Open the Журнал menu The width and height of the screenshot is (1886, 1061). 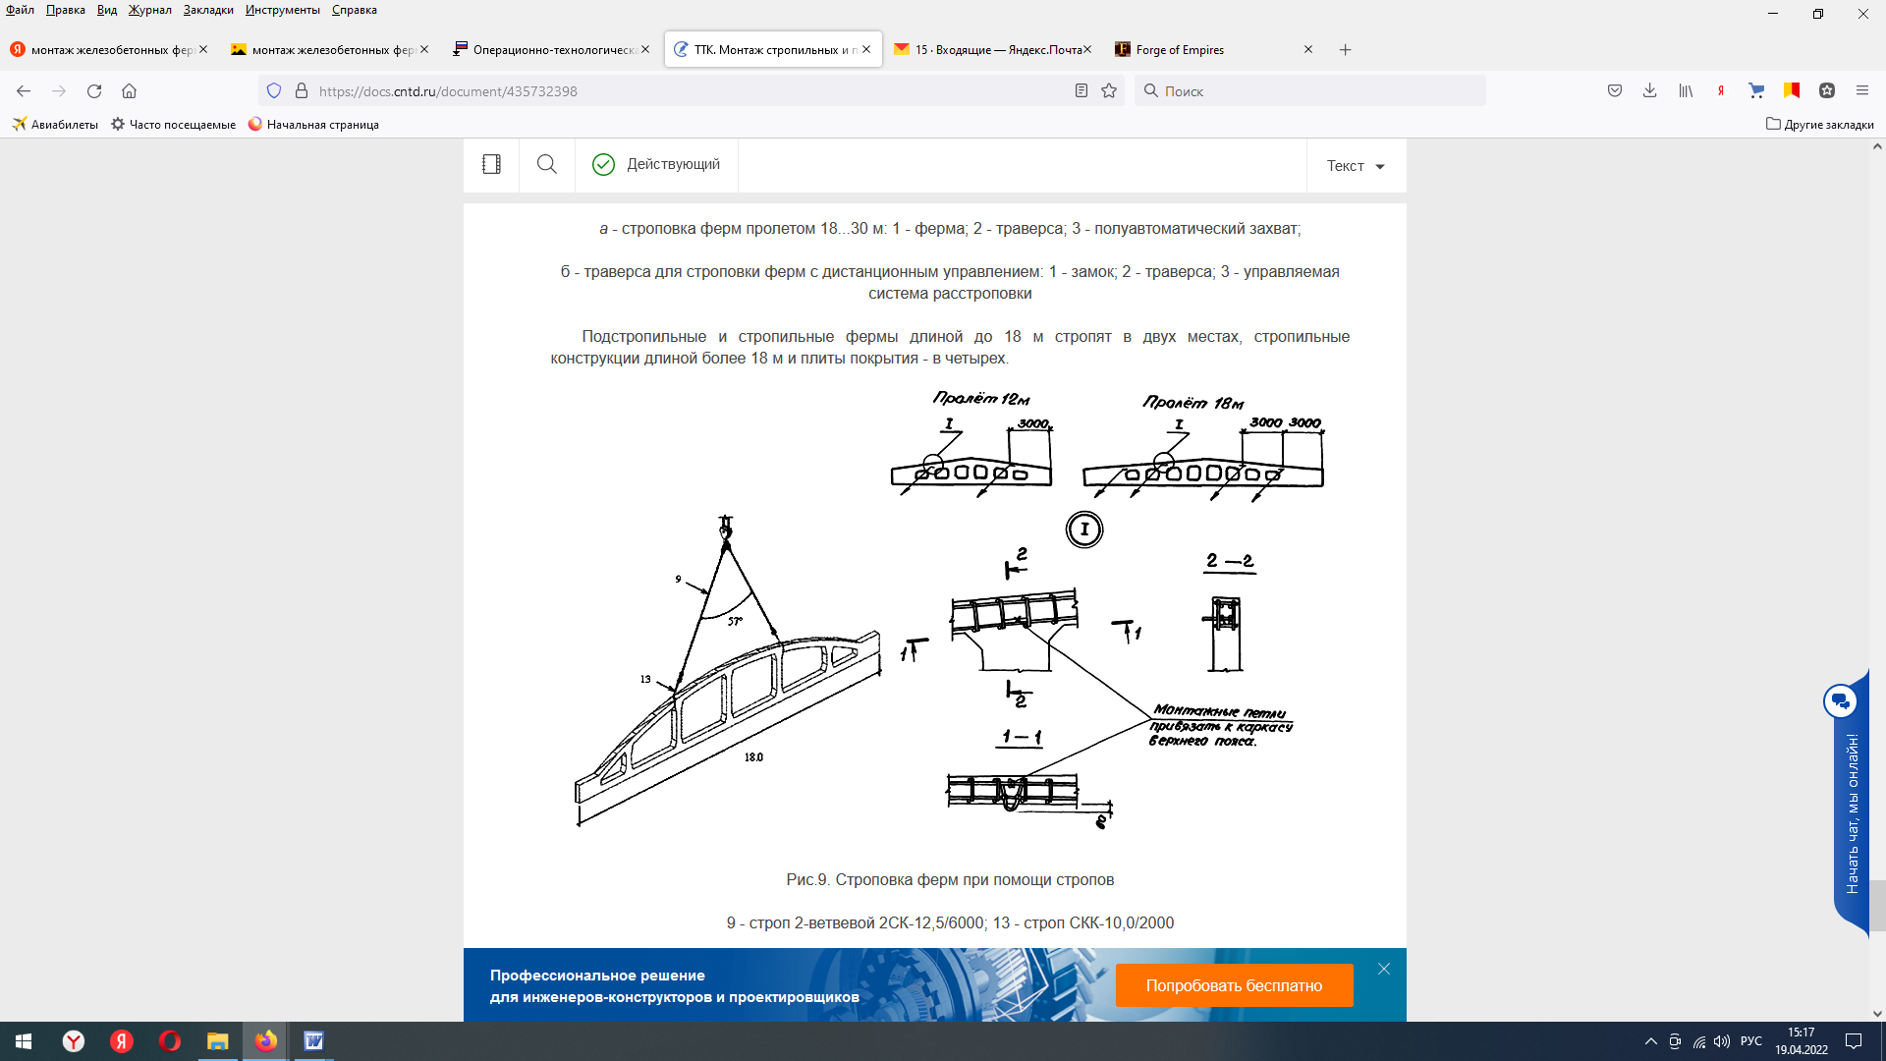tap(149, 10)
